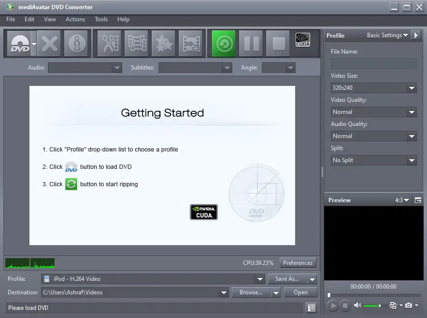Play the preview video

333,306
